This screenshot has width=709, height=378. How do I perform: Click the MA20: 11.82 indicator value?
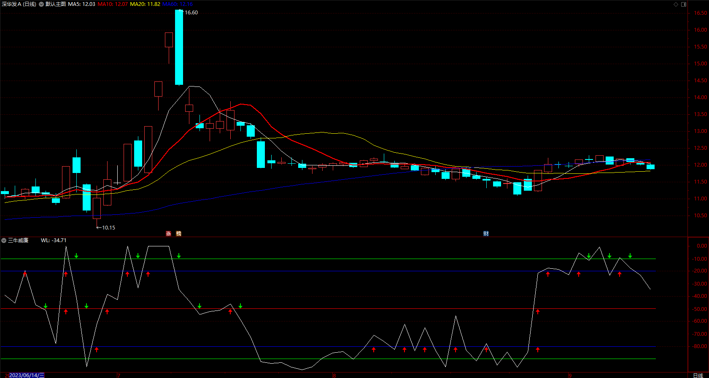tap(145, 4)
